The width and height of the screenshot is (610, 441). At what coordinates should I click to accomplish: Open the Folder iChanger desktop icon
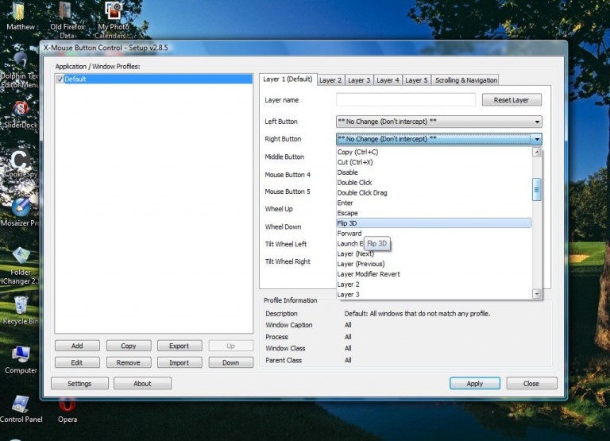(20, 256)
